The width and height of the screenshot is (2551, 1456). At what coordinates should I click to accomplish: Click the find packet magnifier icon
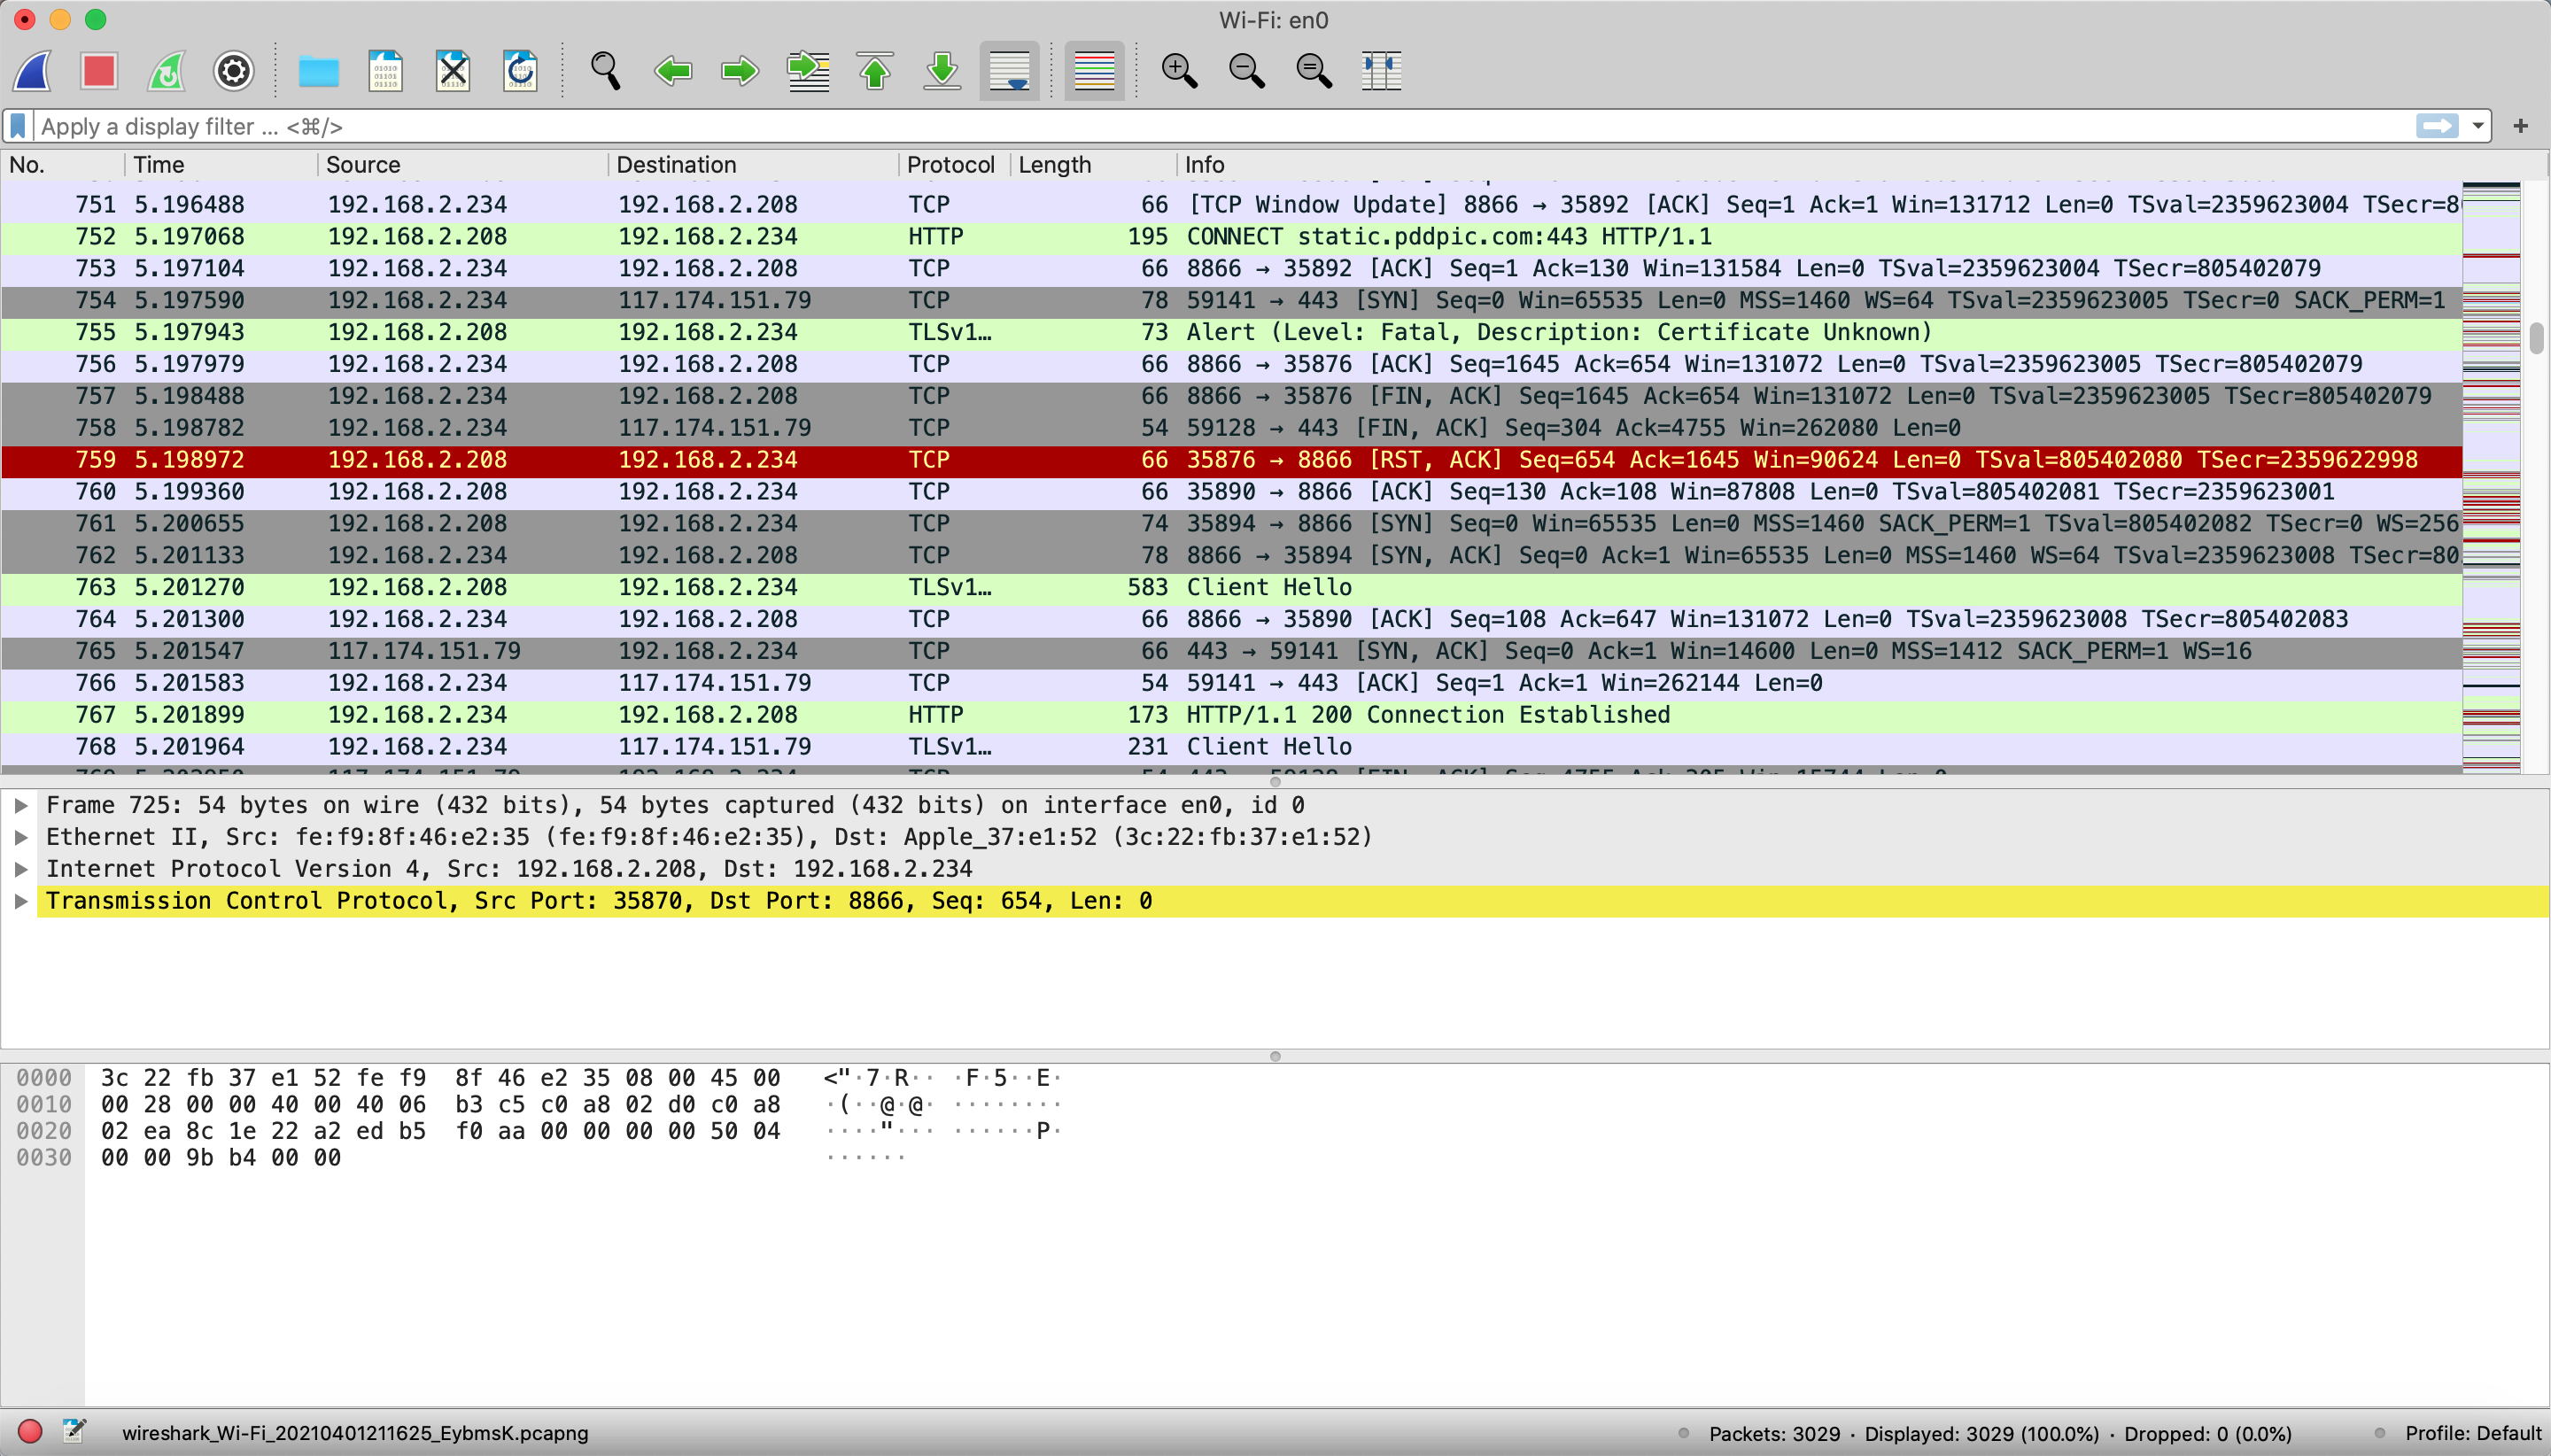(x=605, y=71)
